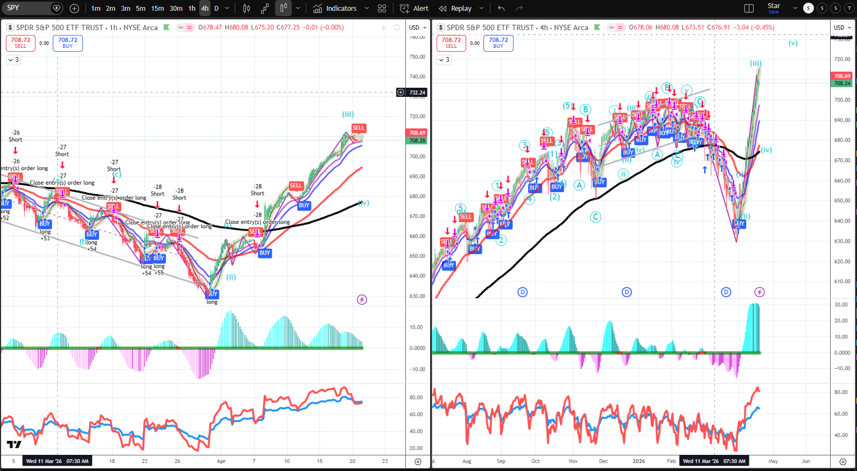Click the 708.72 BUY button on 1h chart

[68, 43]
